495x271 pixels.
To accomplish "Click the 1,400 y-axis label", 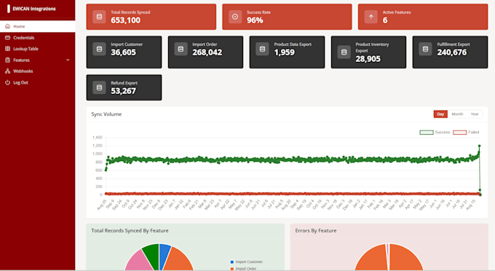I will pyautogui.click(x=98, y=138).
